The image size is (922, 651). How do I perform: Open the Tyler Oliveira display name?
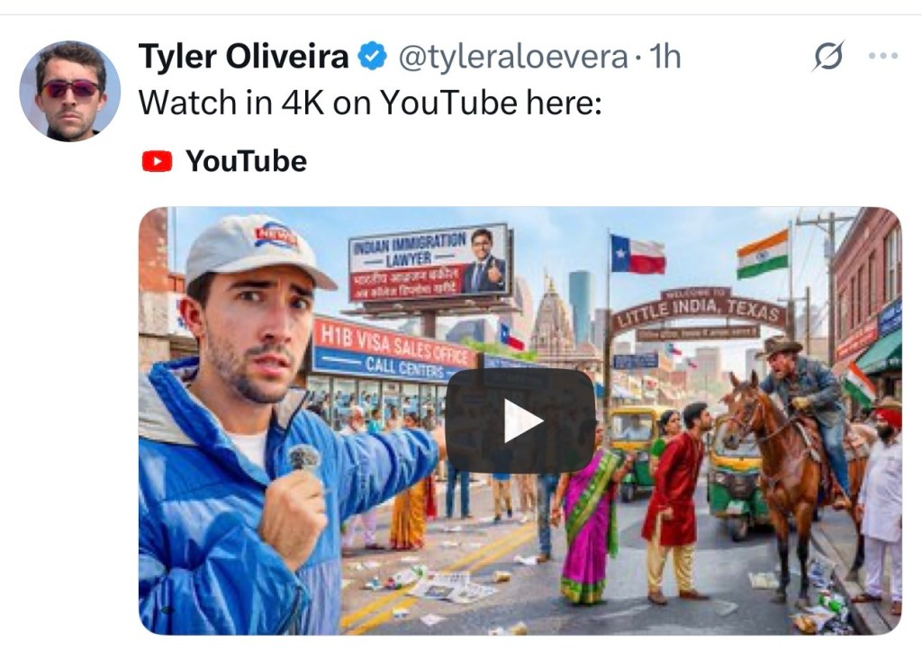[243, 57]
